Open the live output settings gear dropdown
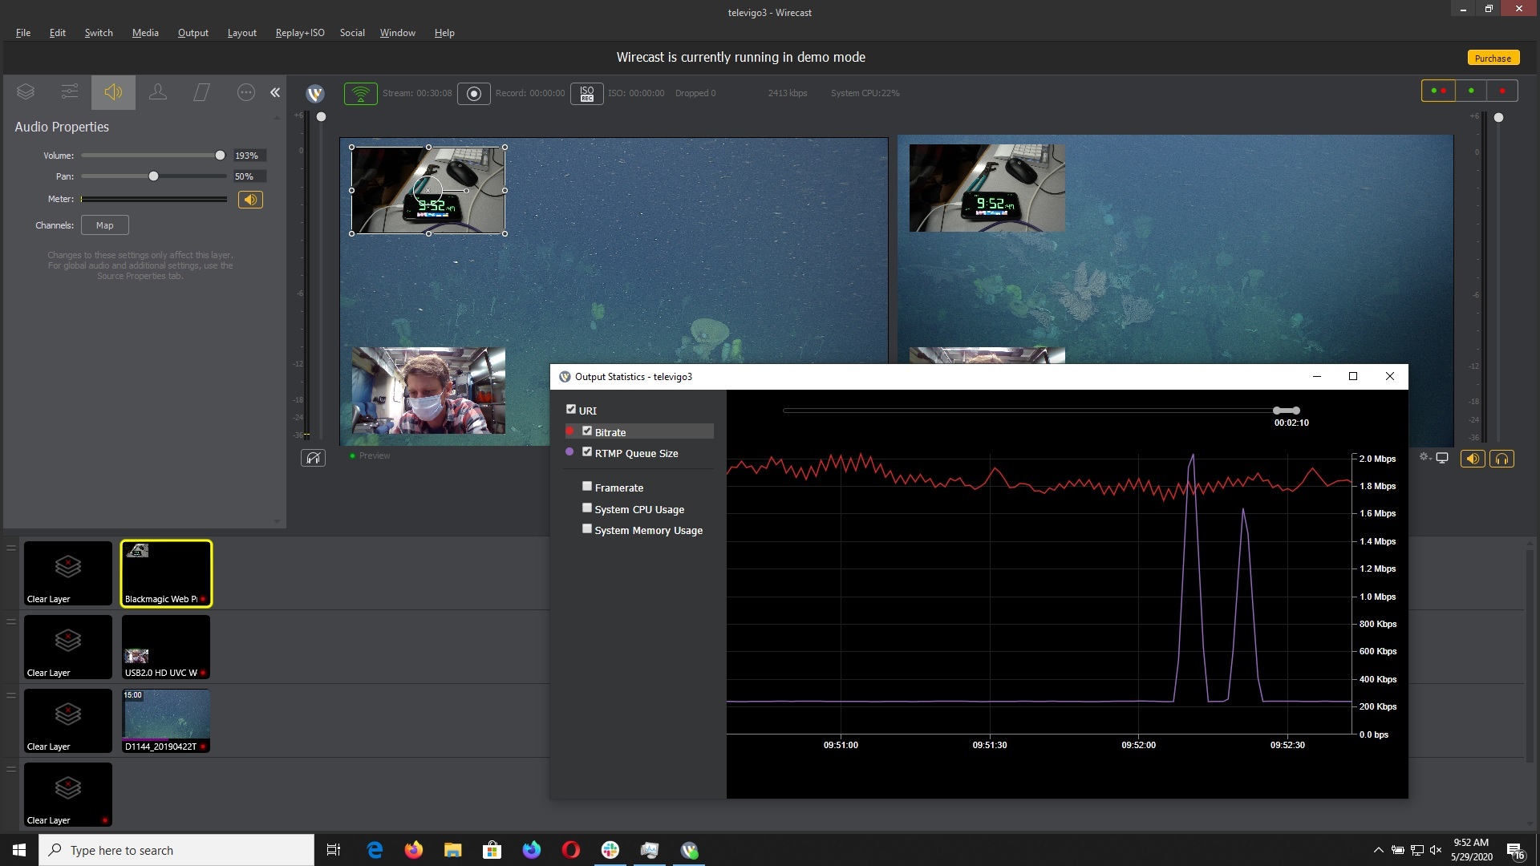 coord(1424,458)
